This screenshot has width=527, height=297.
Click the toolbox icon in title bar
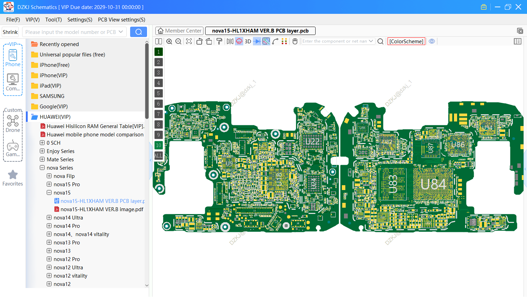pos(484,7)
